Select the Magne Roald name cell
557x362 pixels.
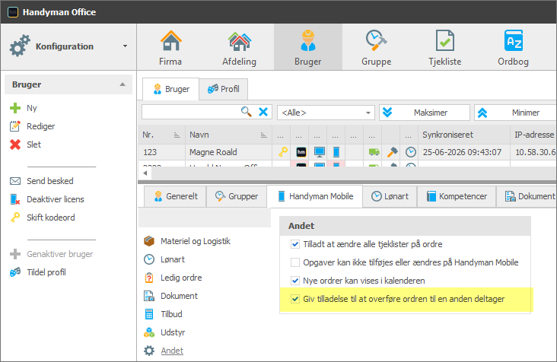coord(228,152)
